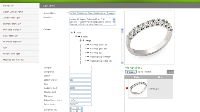Click the Picture column header
The width and height of the screenshot is (200, 112).
coord(138,77)
